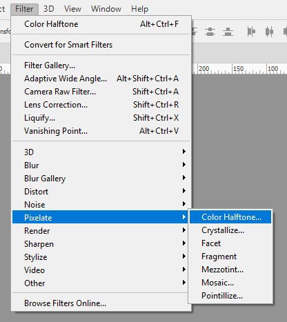Open the Filter menu in menu bar
Viewport: 287px width, 322px height.
[24, 9]
